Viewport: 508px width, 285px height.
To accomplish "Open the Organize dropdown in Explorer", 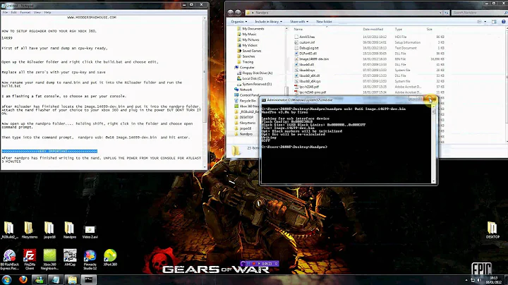I will pos(239,22).
